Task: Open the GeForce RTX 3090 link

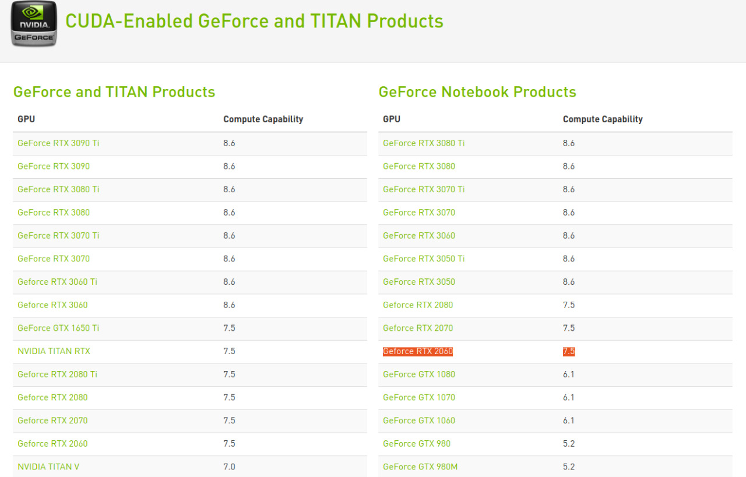Action: click(54, 167)
